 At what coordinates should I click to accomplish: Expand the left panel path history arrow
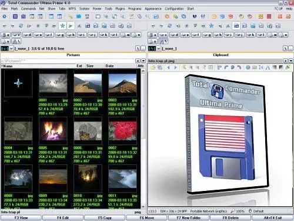point(143,61)
